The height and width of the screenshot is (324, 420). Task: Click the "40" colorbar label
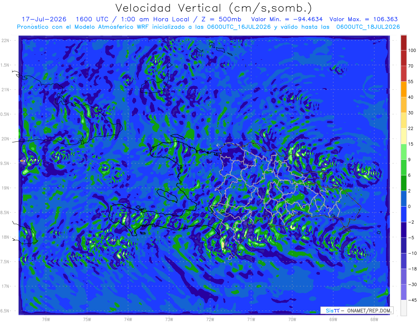pos(411,97)
